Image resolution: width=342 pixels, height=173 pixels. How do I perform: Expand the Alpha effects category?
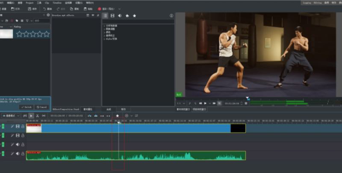click(x=104, y=39)
